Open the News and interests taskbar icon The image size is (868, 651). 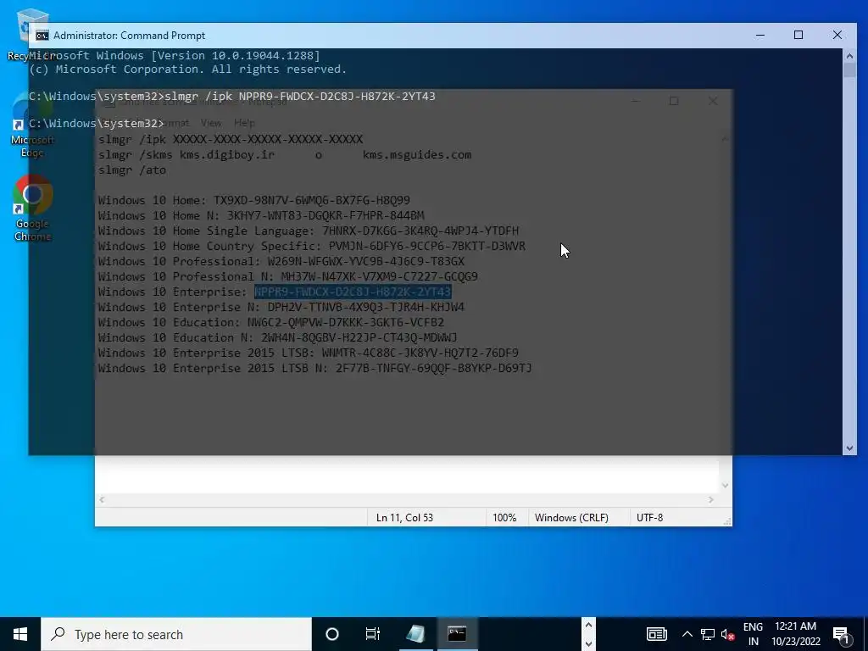(657, 634)
